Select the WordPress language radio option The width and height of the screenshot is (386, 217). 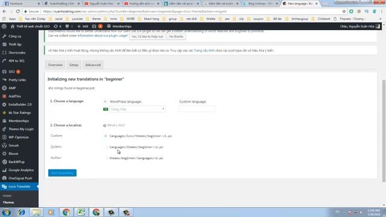click(x=105, y=102)
